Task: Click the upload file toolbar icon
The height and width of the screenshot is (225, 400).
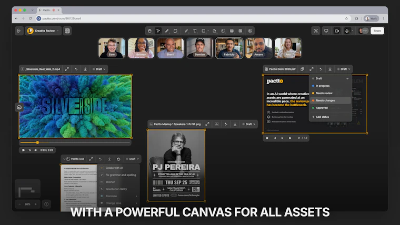Action: [223, 31]
